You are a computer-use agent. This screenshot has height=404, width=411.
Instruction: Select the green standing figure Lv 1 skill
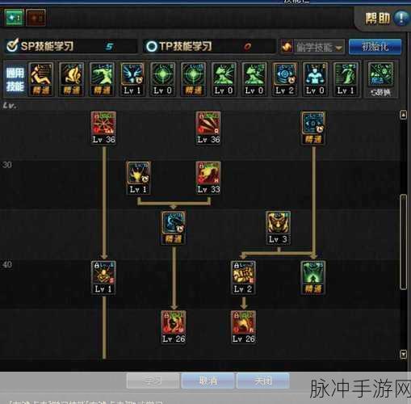[x=346, y=79]
